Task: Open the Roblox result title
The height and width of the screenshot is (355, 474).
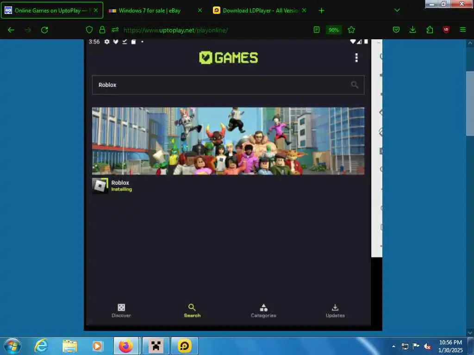Action: [120, 183]
